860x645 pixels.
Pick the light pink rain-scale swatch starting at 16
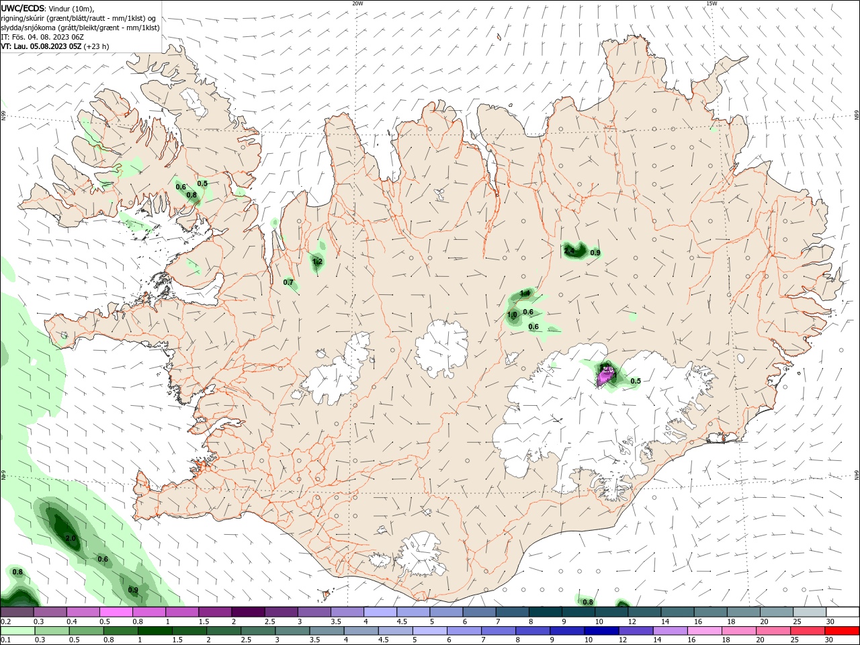[705, 631]
